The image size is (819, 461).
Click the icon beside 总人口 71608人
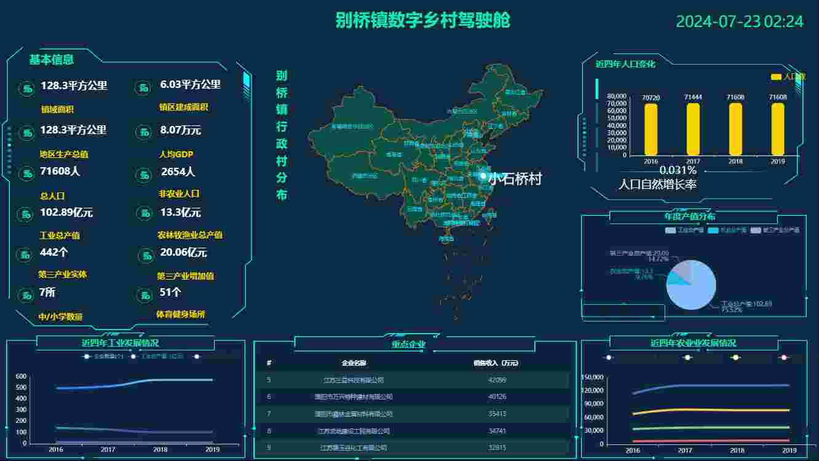coord(28,173)
